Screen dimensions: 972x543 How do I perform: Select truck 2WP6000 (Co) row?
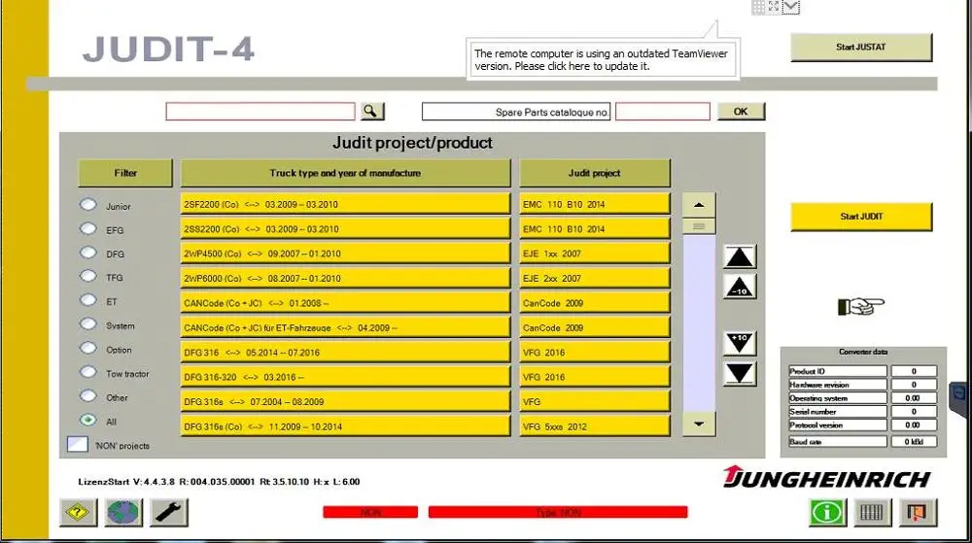(x=345, y=279)
